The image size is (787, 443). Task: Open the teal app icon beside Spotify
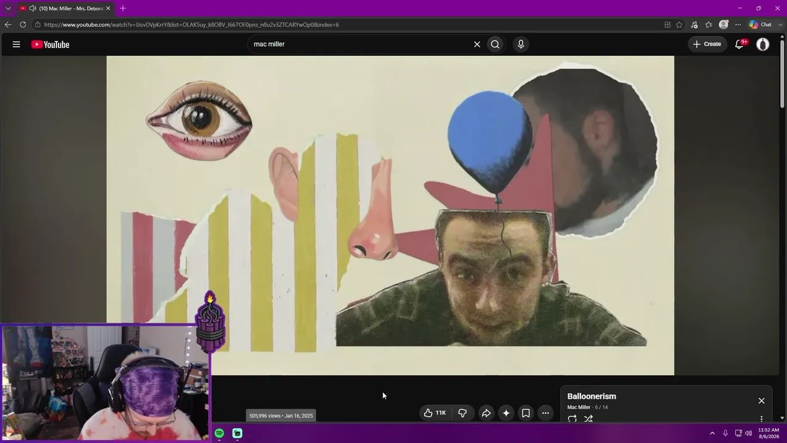click(237, 433)
